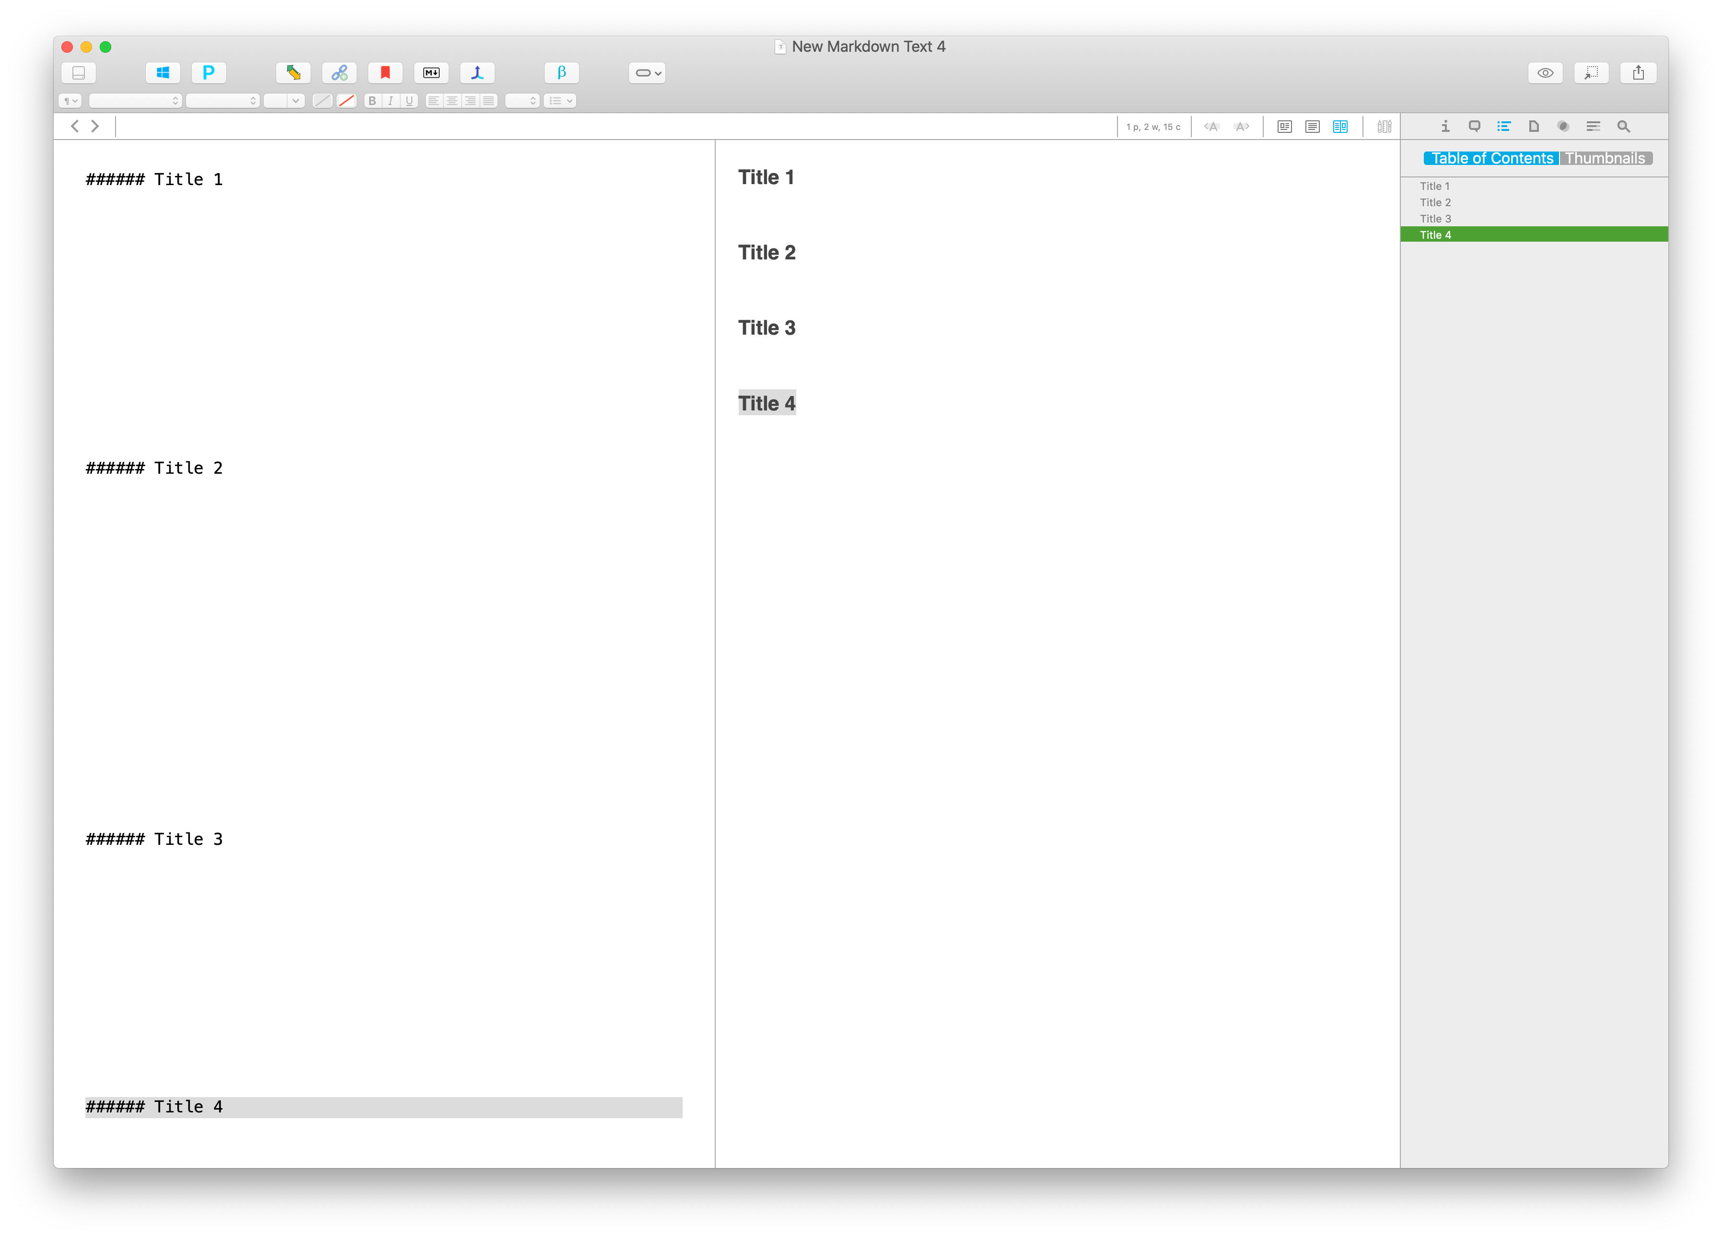Viewport: 1722px width, 1239px height.
Task: Expand the list style dropdown
Action: click(x=560, y=101)
